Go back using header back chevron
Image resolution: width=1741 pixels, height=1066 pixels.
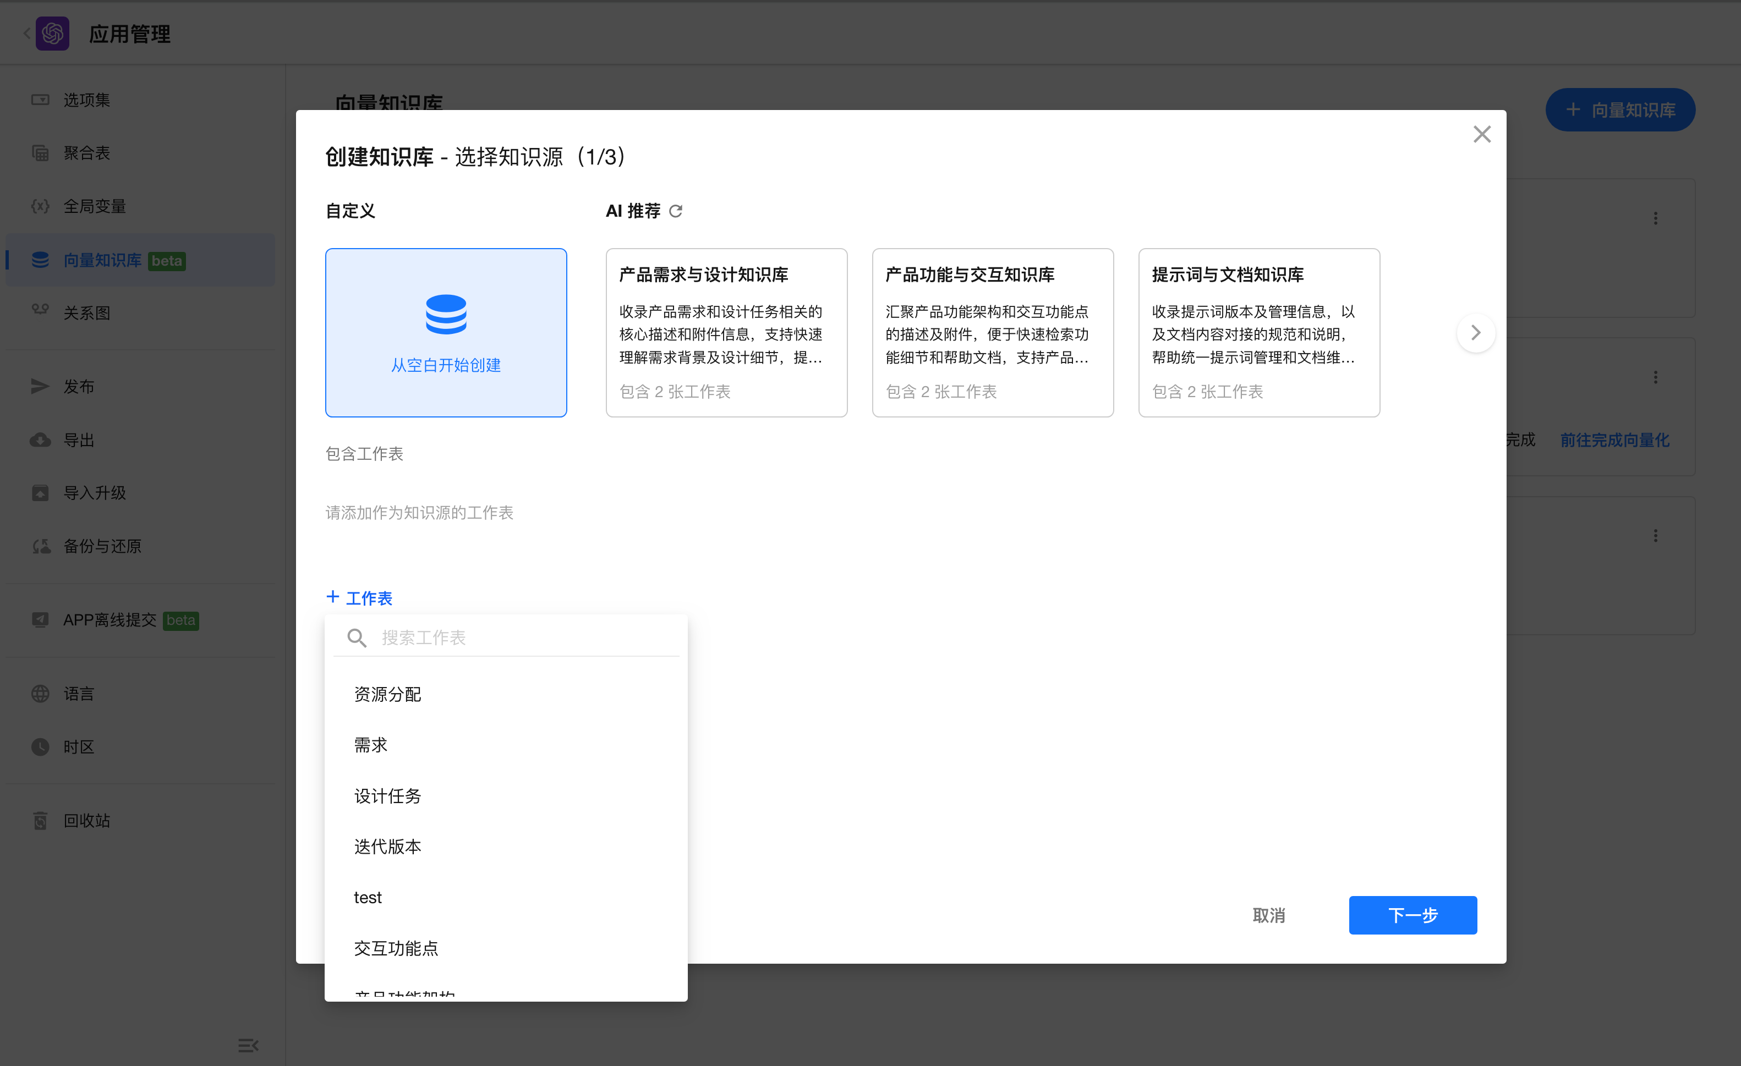(27, 33)
